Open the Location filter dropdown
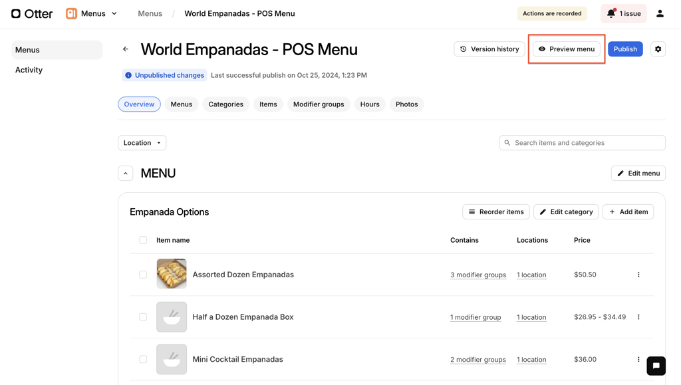The height and width of the screenshot is (385, 681). coord(142,143)
